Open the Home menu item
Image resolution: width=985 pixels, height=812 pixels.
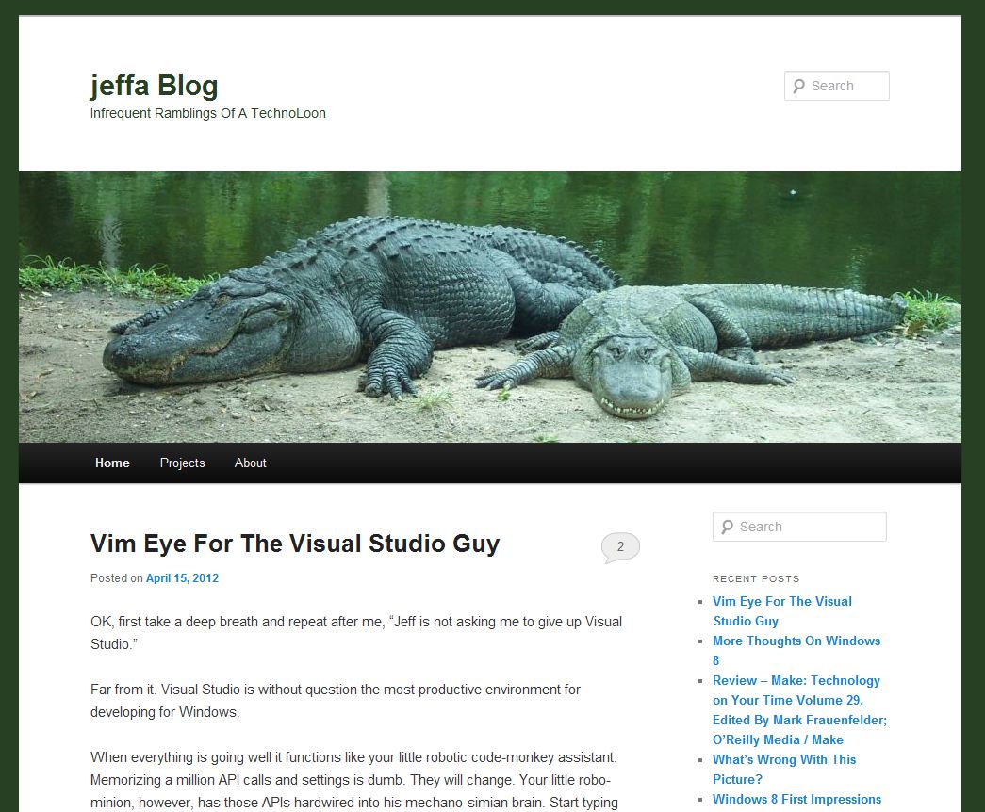coord(112,463)
